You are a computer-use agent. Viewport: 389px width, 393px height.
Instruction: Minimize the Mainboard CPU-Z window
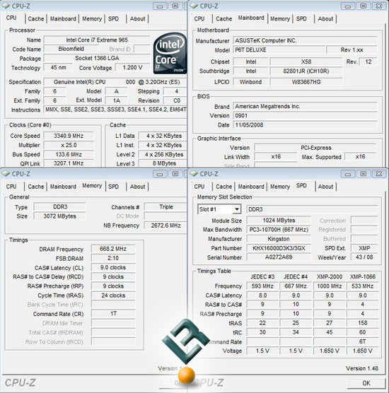pyautogui.click(x=347, y=6)
